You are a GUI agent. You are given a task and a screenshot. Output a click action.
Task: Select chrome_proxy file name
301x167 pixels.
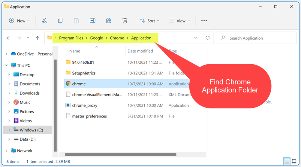[85, 105]
